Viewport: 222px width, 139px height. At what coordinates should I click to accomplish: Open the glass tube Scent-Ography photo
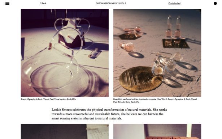(x=65, y=53)
